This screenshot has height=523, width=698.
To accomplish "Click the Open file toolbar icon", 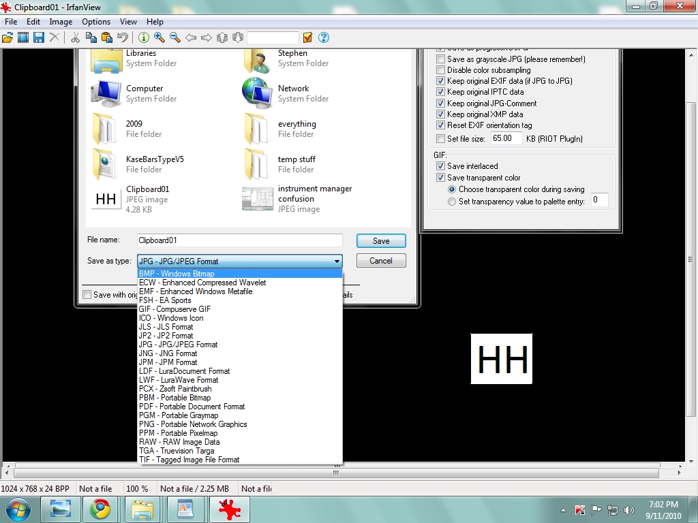I will (x=7, y=38).
